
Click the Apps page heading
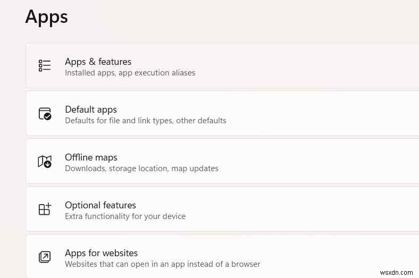[47, 16]
